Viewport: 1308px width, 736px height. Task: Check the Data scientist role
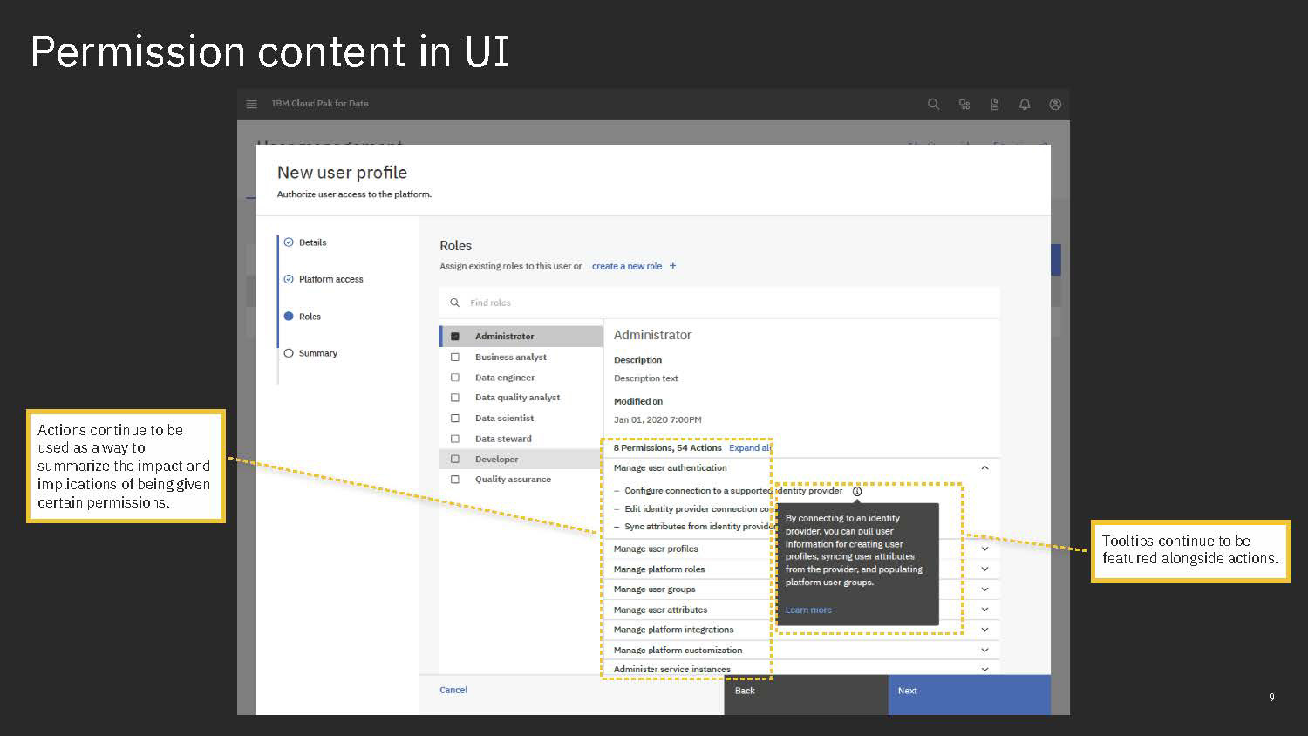tap(454, 419)
